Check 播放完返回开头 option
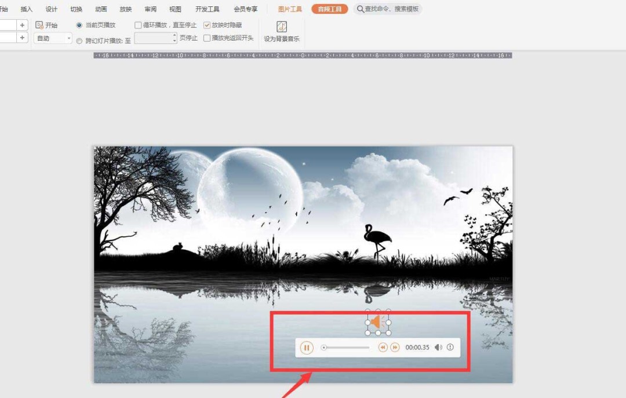626x398 pixels. [207, 38]
